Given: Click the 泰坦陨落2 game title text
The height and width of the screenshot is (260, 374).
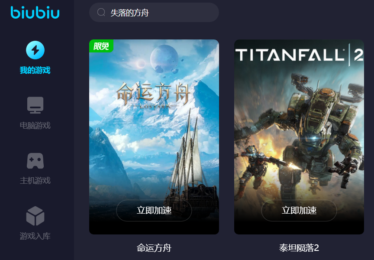Looking at the screenshot, I should click(x=299, y=248).
